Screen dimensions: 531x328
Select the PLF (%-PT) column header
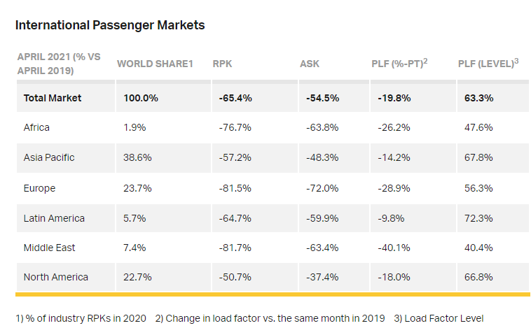pyautogui.click(x=399, y=64)
